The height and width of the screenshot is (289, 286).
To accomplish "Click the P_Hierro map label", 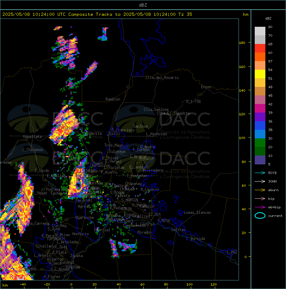I will coord(109,172).
